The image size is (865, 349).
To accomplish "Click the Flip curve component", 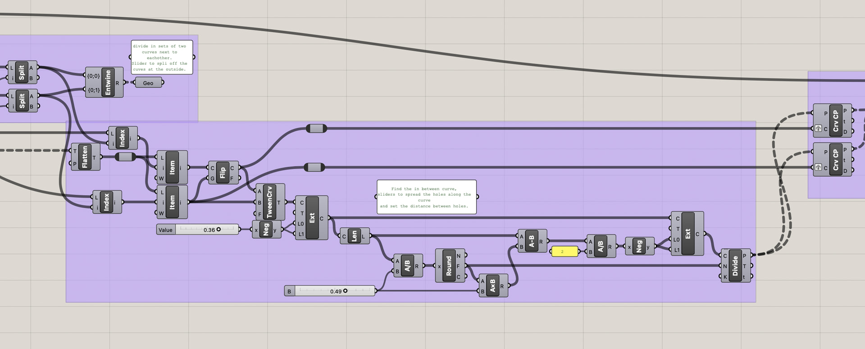I will pos(223,173).
